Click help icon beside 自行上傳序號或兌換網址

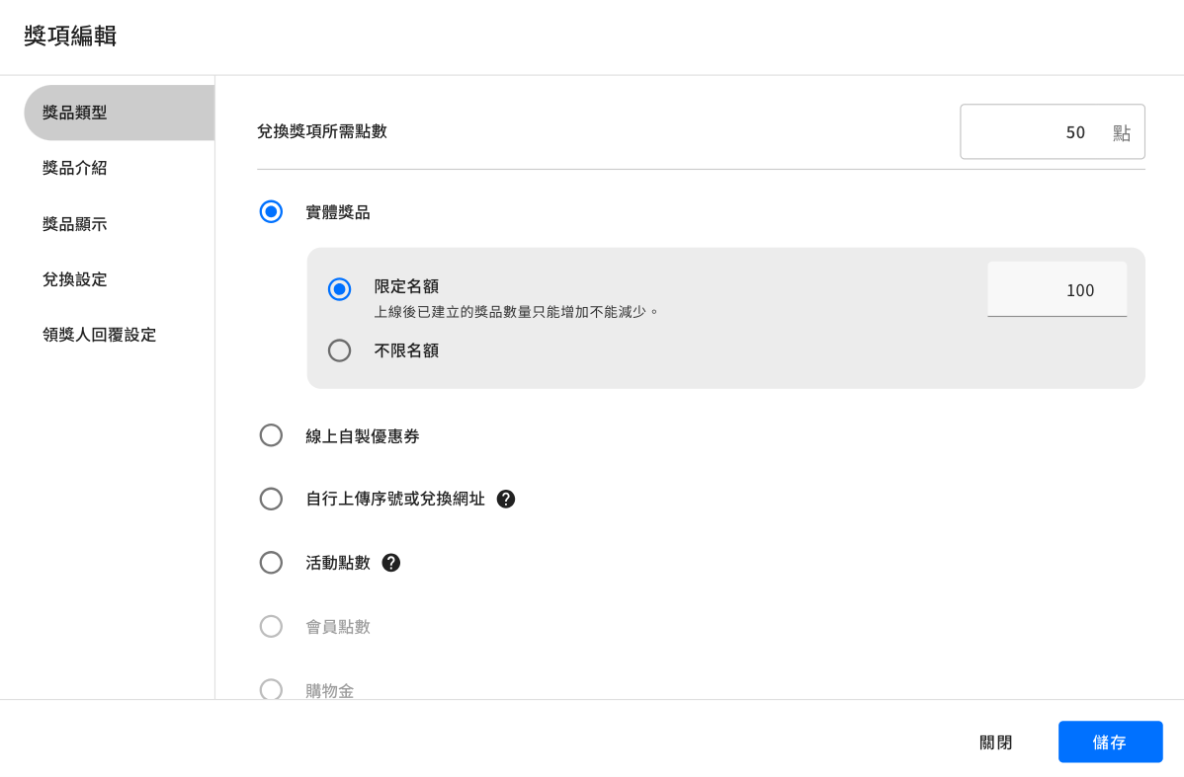[506, 499]
